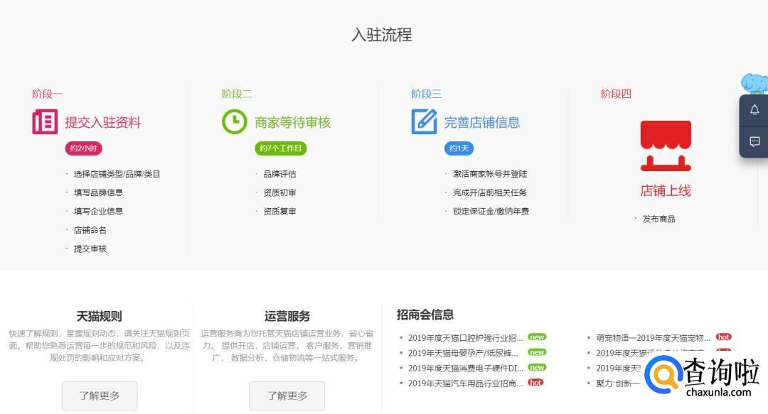This screenshot has height=414, width=768.
Task: Open the 2019年天猫汽车用品行业招商 link
Action: point(465,383)
